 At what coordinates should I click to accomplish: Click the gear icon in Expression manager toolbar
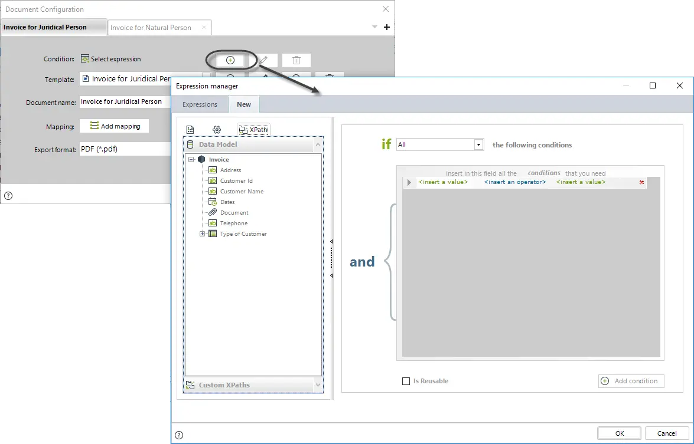[216, 130]
